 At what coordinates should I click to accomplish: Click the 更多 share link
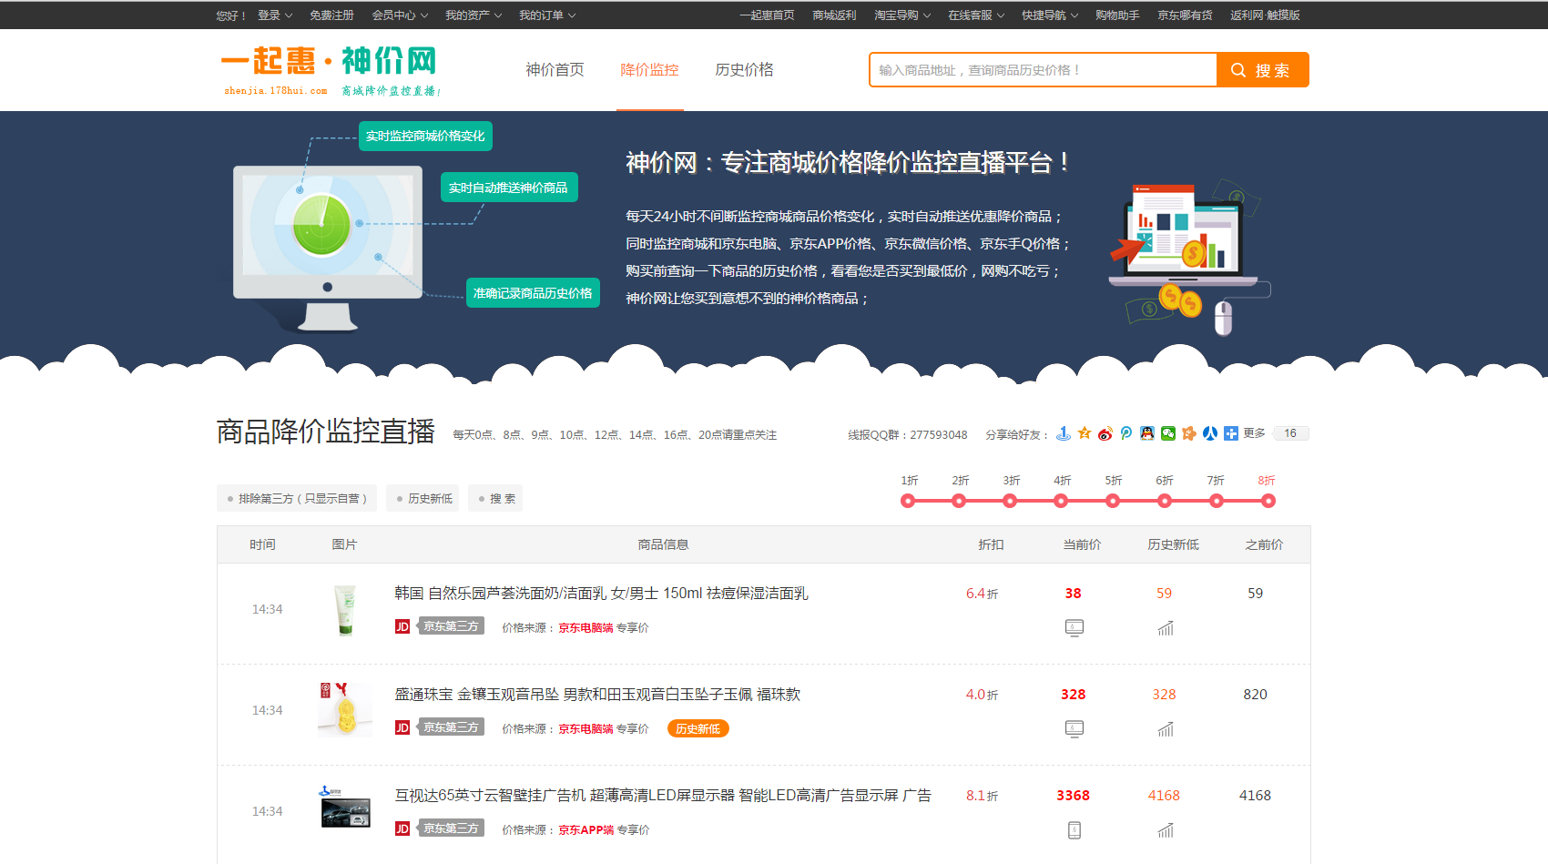1254,433
